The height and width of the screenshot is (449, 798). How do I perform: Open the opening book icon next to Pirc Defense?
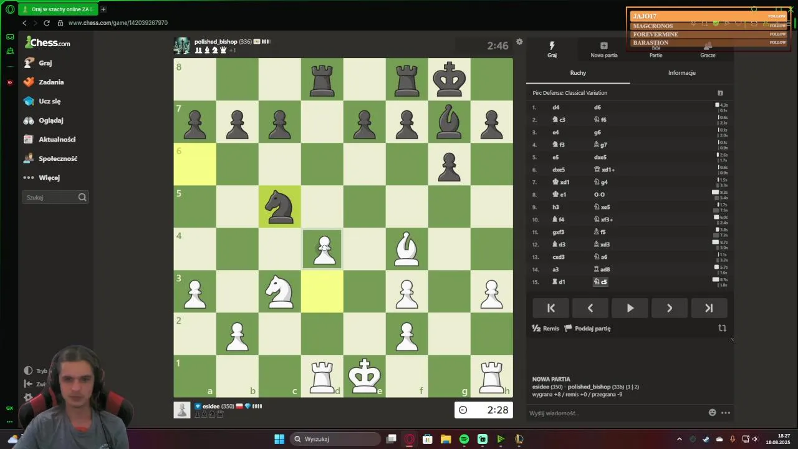pos(720,93)
